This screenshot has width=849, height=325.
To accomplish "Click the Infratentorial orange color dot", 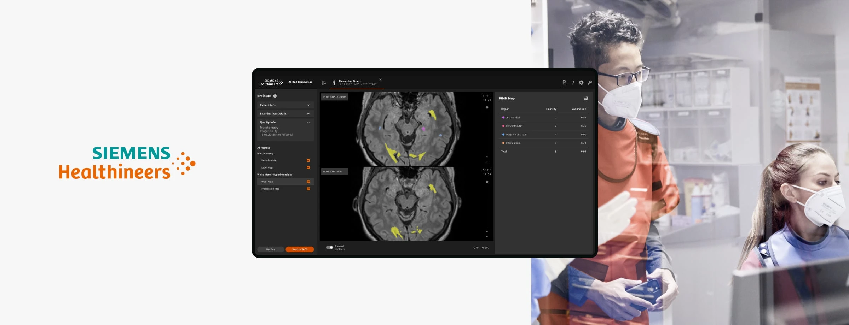I will tap(503, 143).
